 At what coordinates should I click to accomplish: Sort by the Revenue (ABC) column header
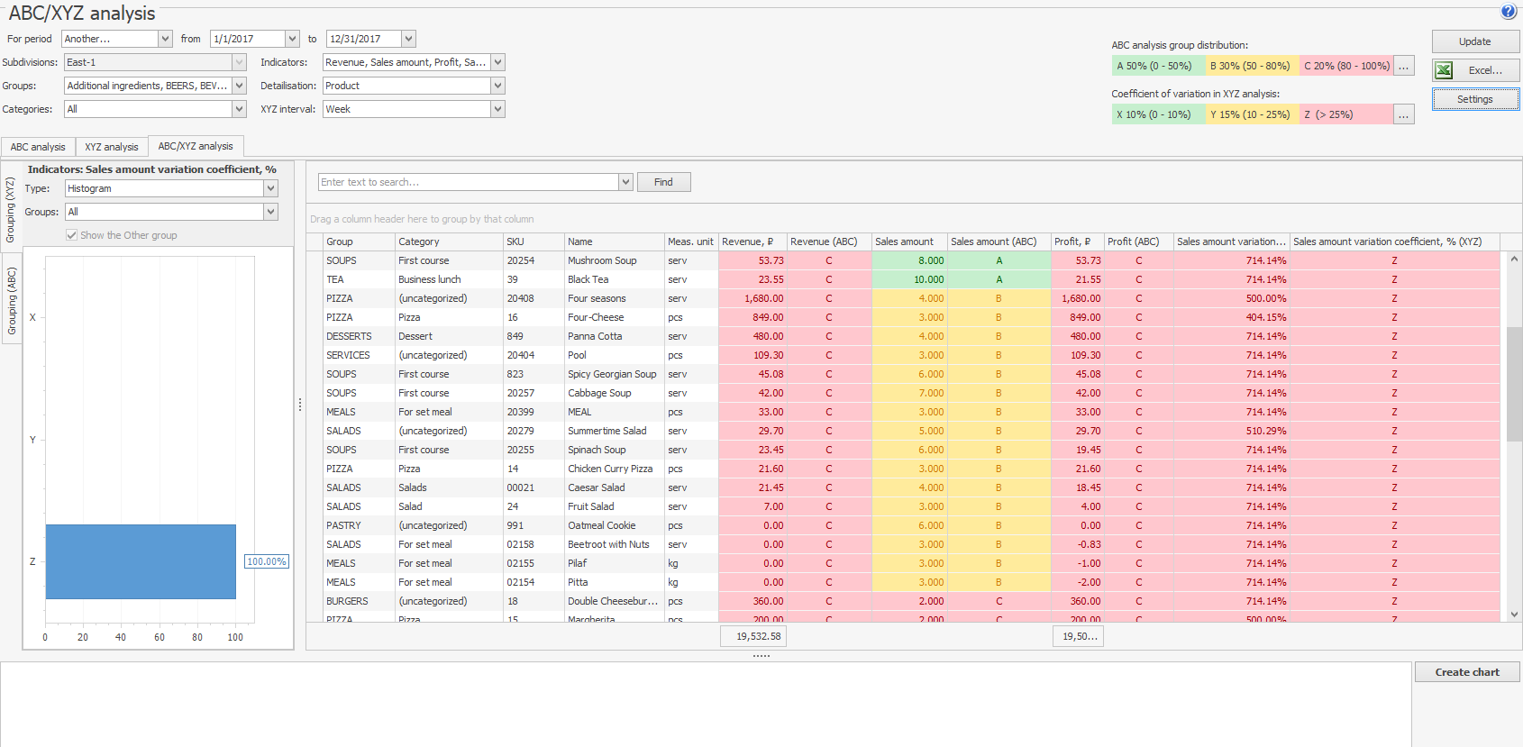tap(824, 241)
